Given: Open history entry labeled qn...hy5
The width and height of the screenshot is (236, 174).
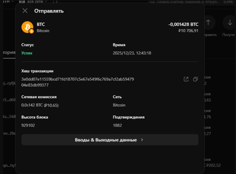Looking at the screenshot, I should pyautogui.click(x=8, y=165).
